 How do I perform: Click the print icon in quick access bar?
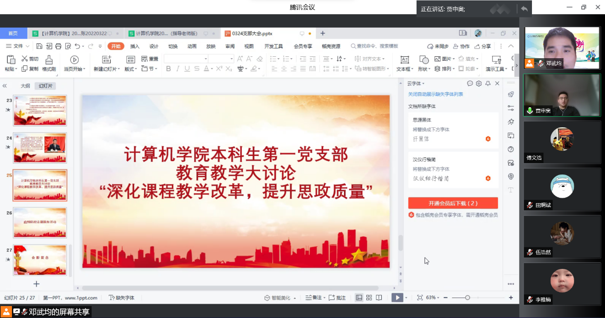[x=58, y=46]
